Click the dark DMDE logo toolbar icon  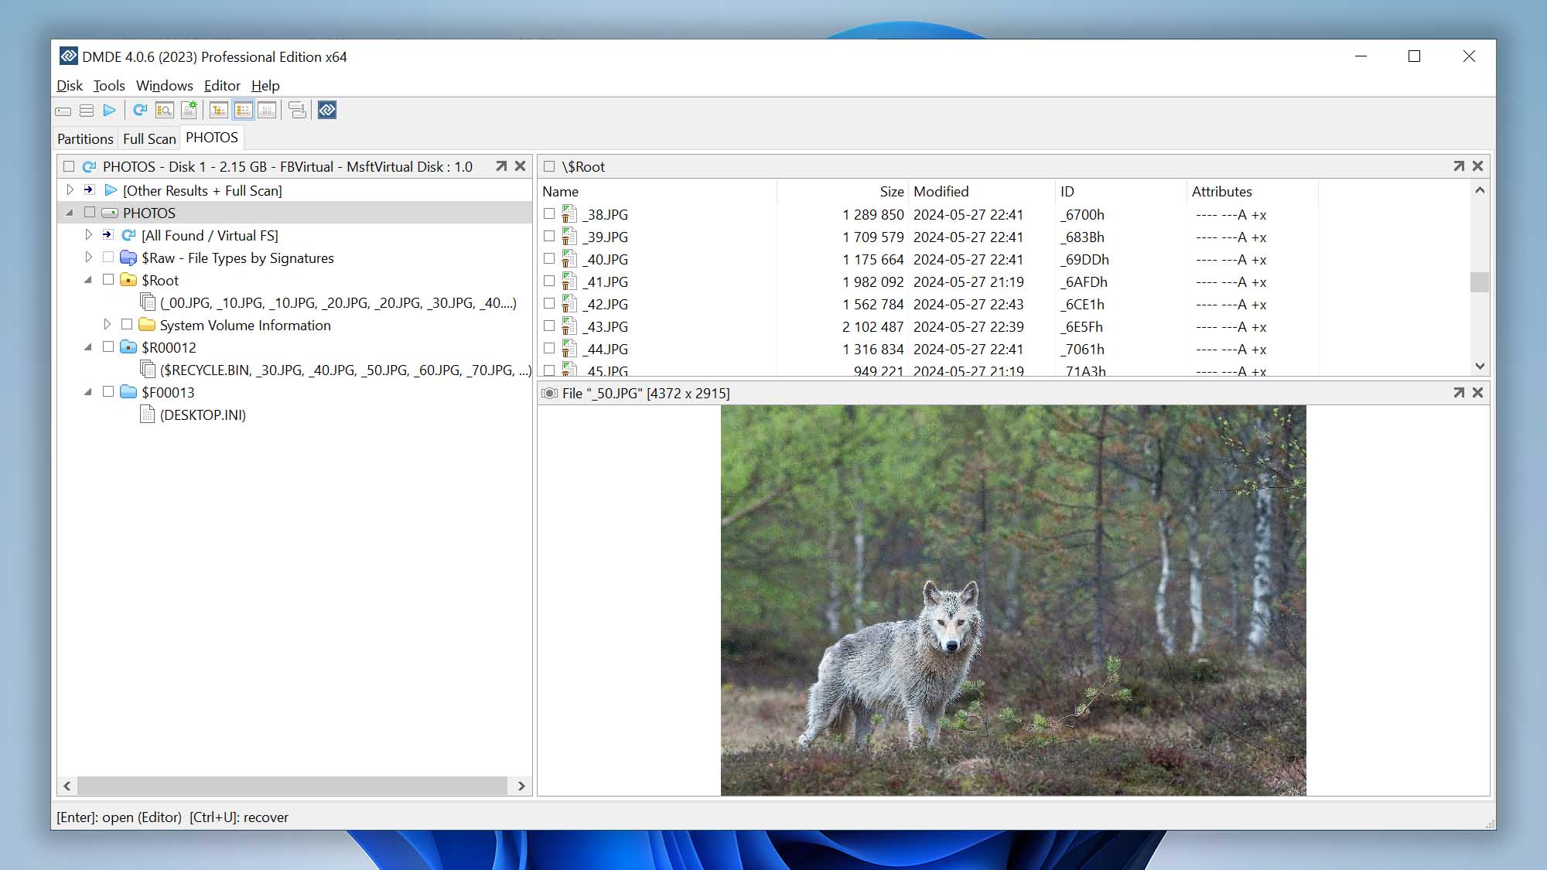point(326,110)
